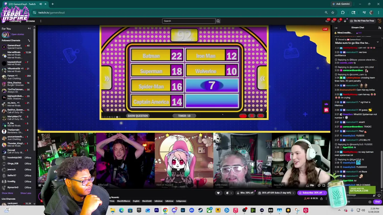Click Go Ad-Free for Free
This screenshot has width=383, height=215.
point(362,21)
